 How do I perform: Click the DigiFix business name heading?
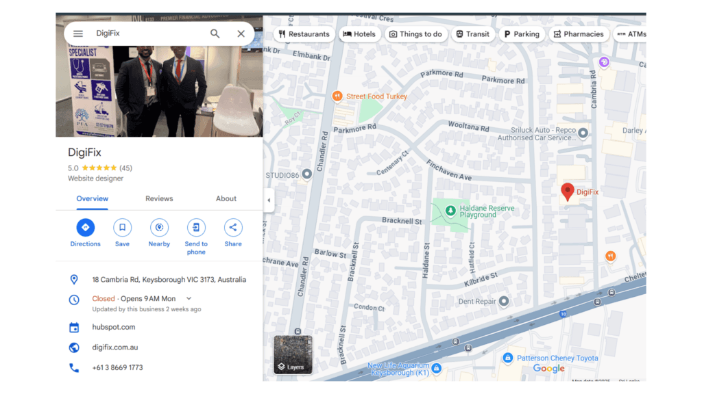(84, 153)
